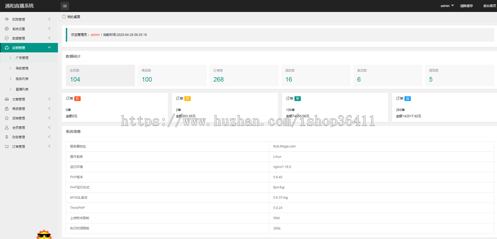Viewport: 497px width, 239px height.
Task: Collapse the 运营管理 down chevron
Action: coord(49,47)
